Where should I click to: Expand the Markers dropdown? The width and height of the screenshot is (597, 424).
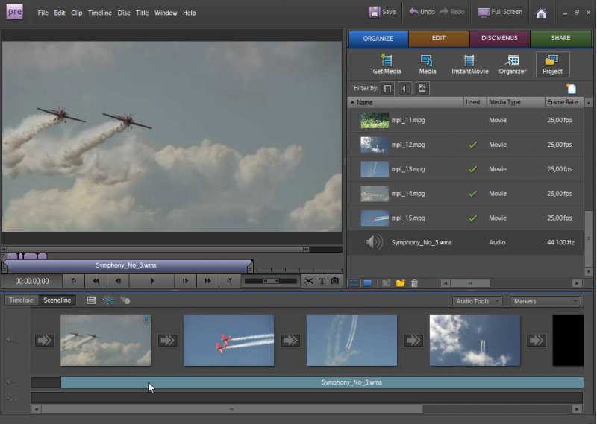click(x=546, y=301)
